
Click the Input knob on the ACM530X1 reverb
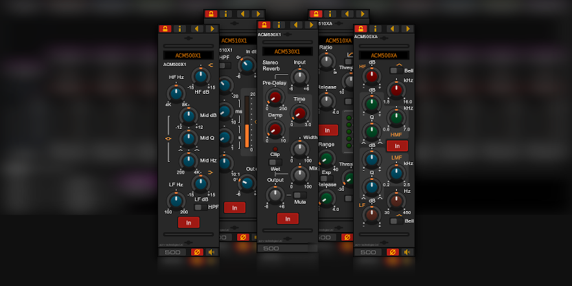point(299,77)
